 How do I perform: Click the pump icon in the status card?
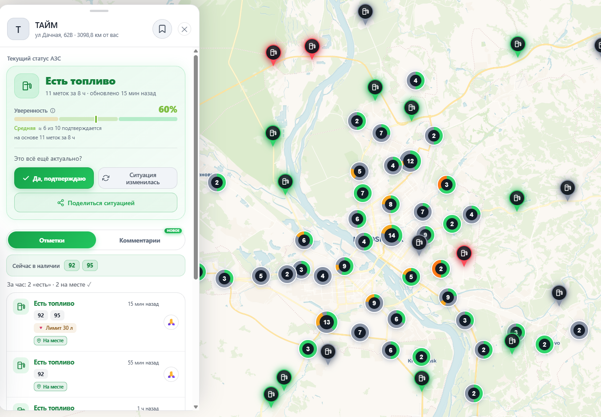point(27,86)
